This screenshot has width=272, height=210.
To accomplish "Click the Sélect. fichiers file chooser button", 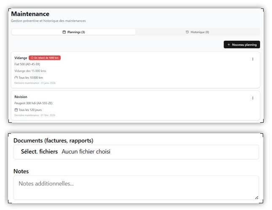I will [x=39, y=151].
